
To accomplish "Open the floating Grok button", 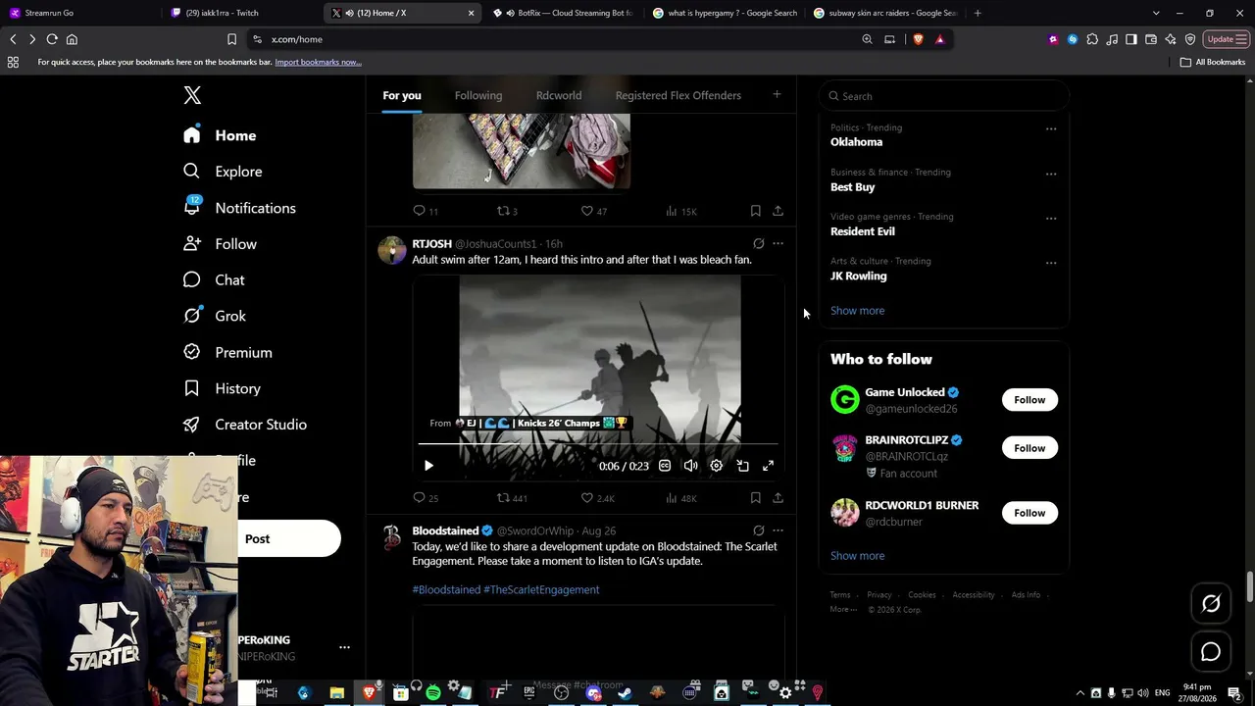I will click(1211, 604).
